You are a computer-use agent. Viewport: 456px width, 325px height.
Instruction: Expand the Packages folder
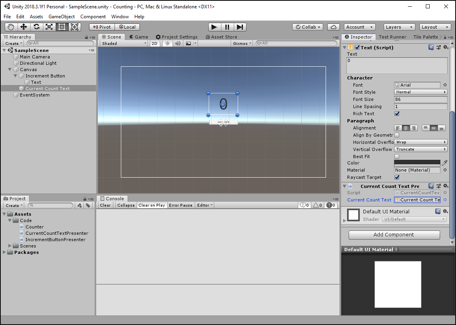[x=4, y=252]
